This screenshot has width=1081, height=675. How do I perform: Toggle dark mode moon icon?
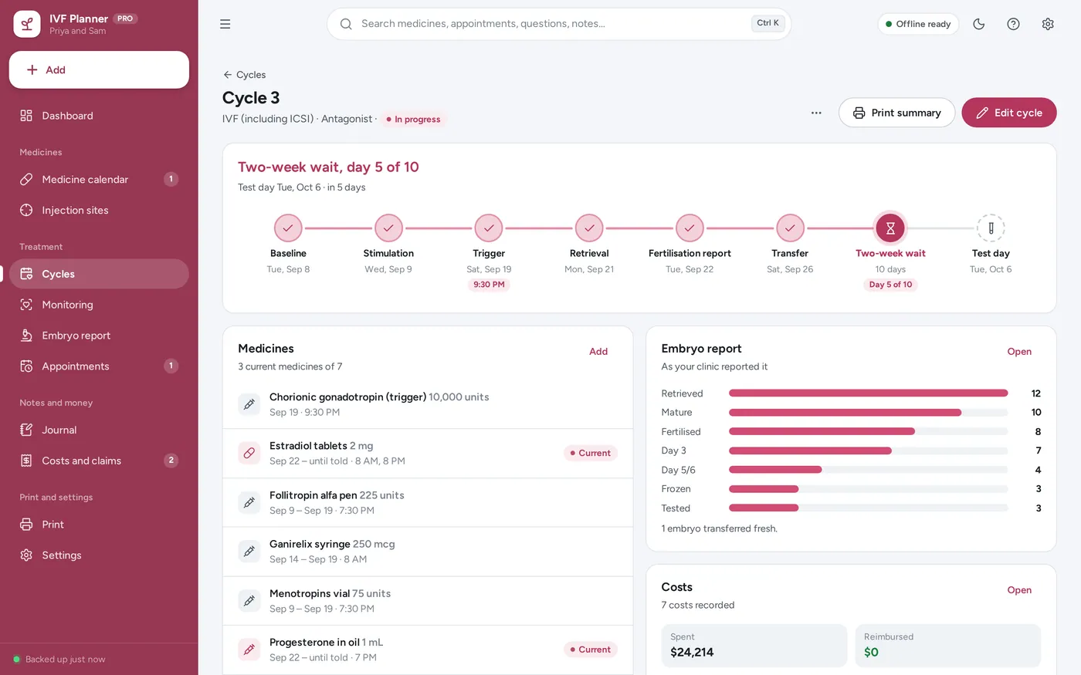(979, 24)
